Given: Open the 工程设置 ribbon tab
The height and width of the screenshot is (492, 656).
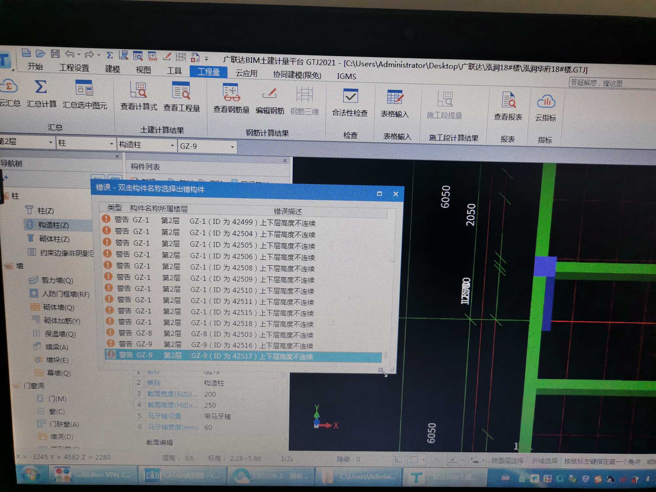Looking at the screenshot, I should [74, 68].
